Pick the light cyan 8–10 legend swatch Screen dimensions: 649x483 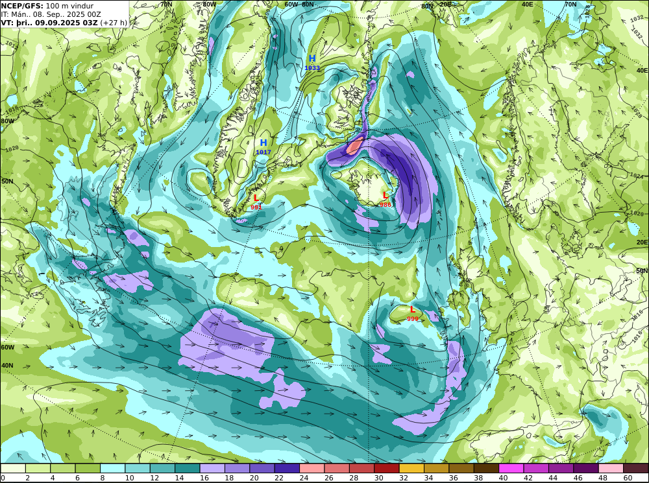(x=112, y=468)
